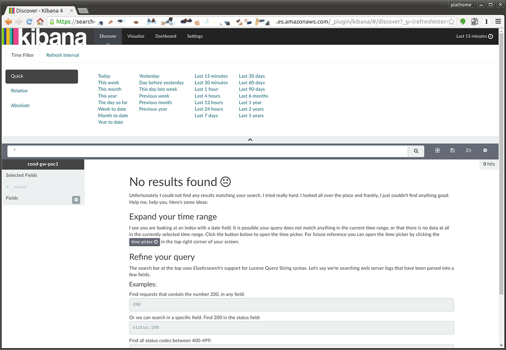
Task: Click the Fields gear icon in sidebar
Action: (76, 200)
